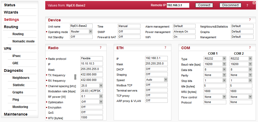Click the Remote IP input field
The width and height of the screenshot is (258, 122).
pyautogui.click(x=178, y=5)
